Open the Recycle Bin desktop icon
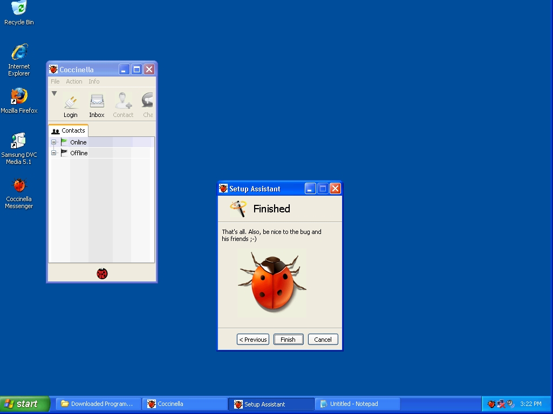Image resolution: width=553 pixels, height=414 pixels. click(19, 13)
